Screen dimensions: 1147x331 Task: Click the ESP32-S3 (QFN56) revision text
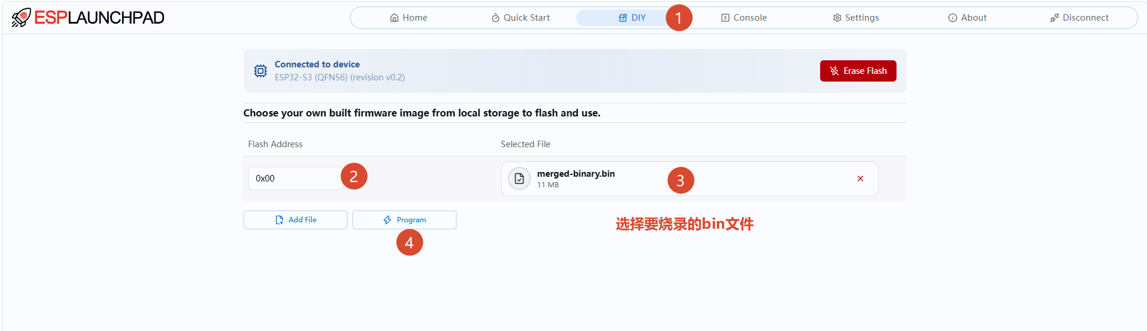coord(340,77)
